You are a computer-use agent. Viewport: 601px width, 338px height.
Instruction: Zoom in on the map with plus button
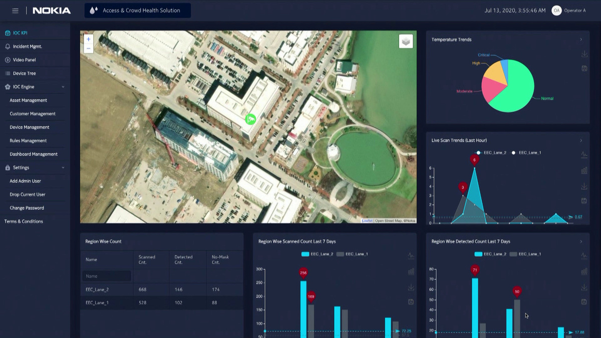tap(89, 39)
